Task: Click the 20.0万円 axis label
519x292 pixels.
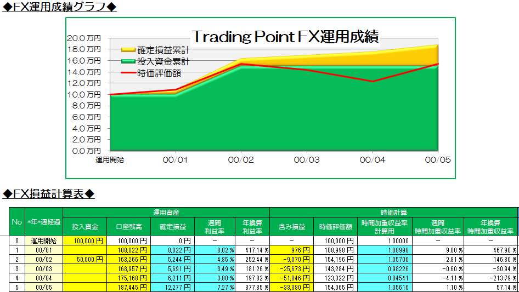Action: [x=84, y=38]
